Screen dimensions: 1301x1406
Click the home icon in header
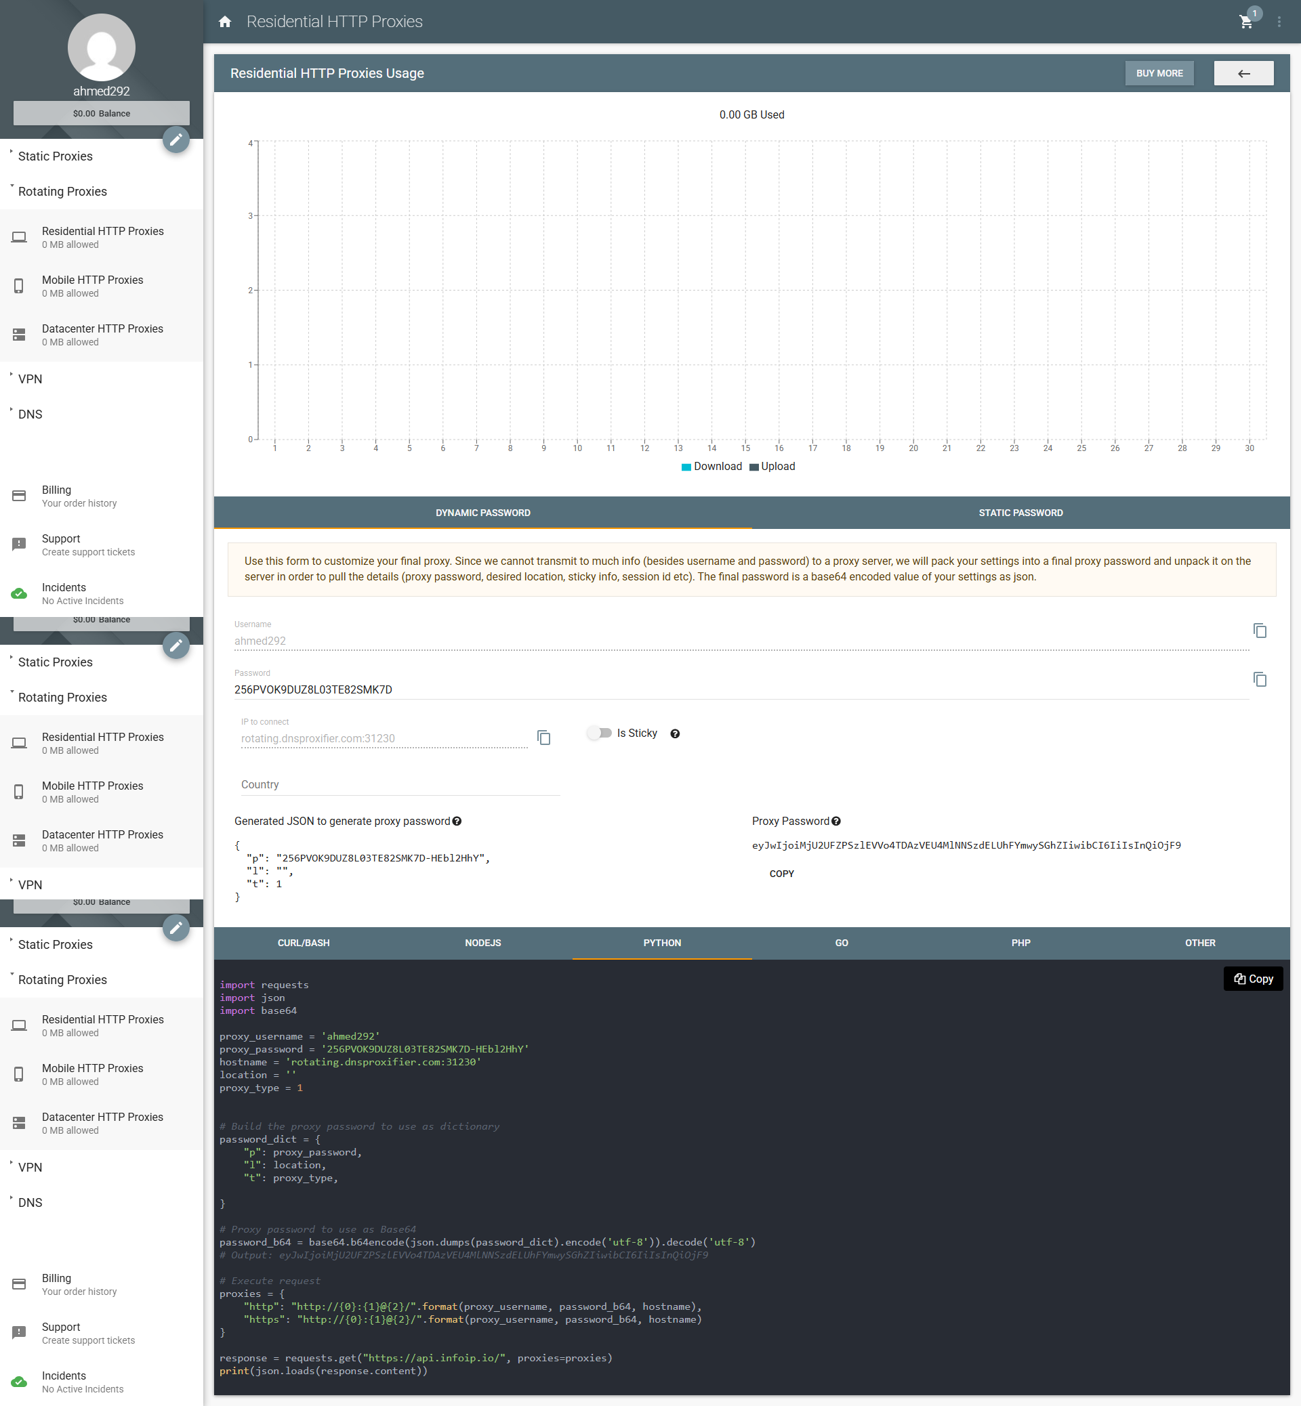coord(224,22)
